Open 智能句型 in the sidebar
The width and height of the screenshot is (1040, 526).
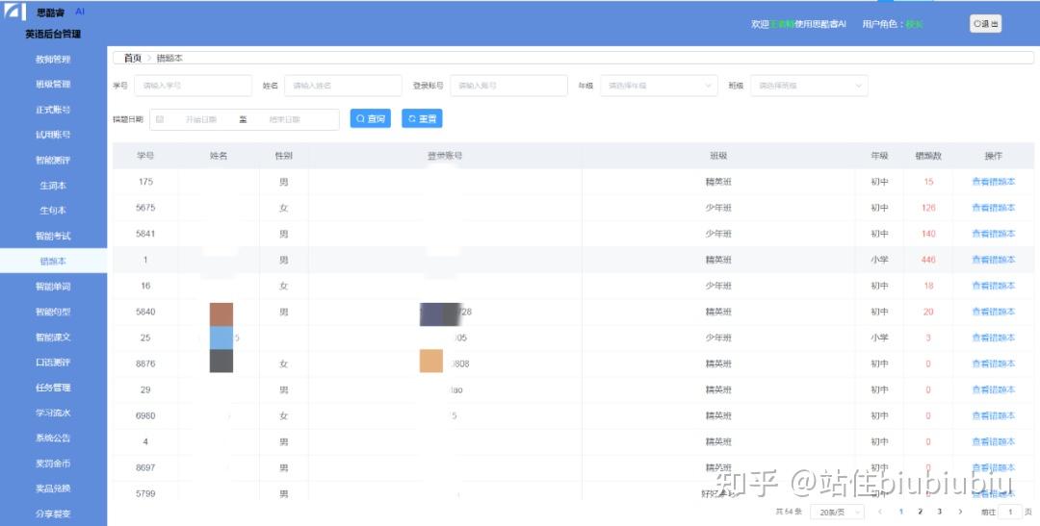[x=53, y=312]
